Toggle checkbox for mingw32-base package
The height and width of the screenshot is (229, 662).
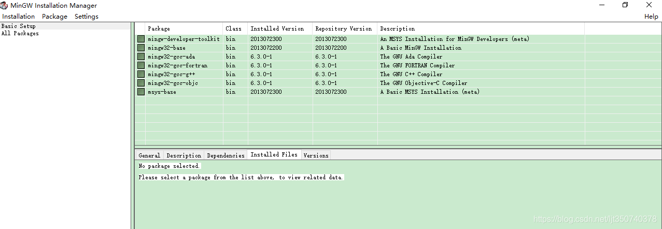click(141, 48)
